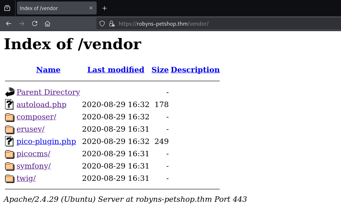Open the pico-plugin.php file link

tap(46, 141)
